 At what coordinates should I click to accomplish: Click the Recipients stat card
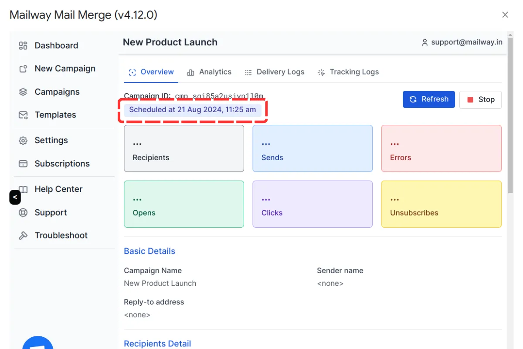[x=183, y=148]
